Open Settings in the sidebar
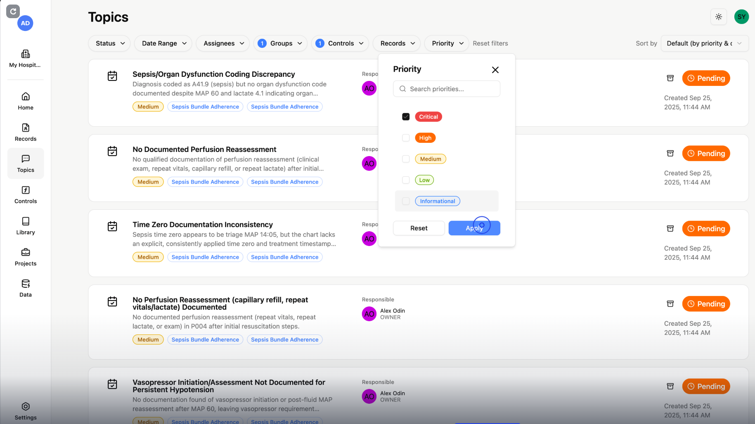 pos(26,411)
